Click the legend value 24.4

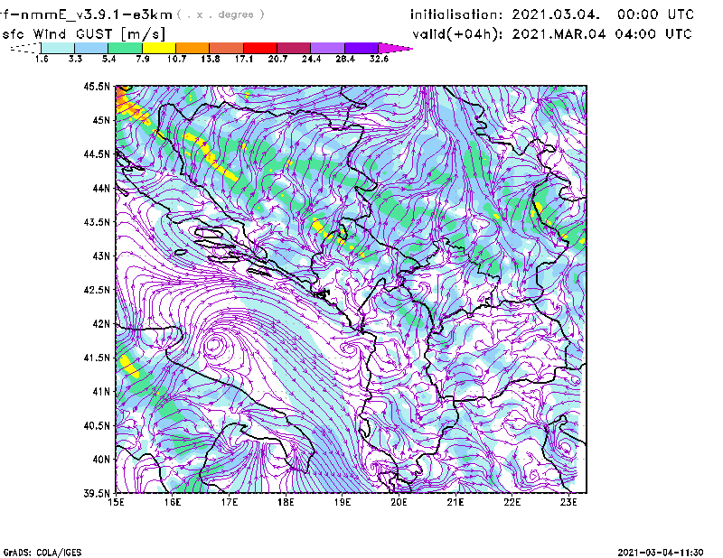click(x=311, y=59)
